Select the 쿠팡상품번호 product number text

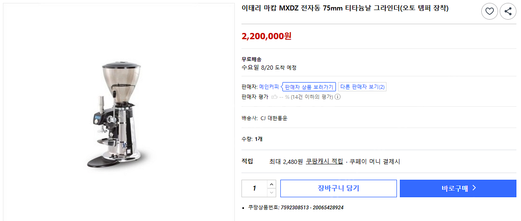coord(296,207)
